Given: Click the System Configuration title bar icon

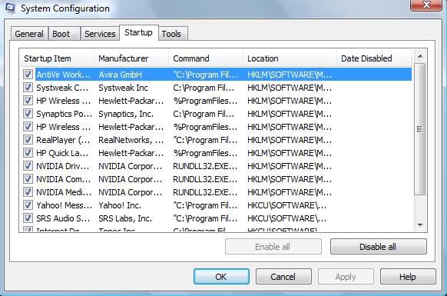Looking at the screenshot, I should pyautogui.click(x=10, y=8).
